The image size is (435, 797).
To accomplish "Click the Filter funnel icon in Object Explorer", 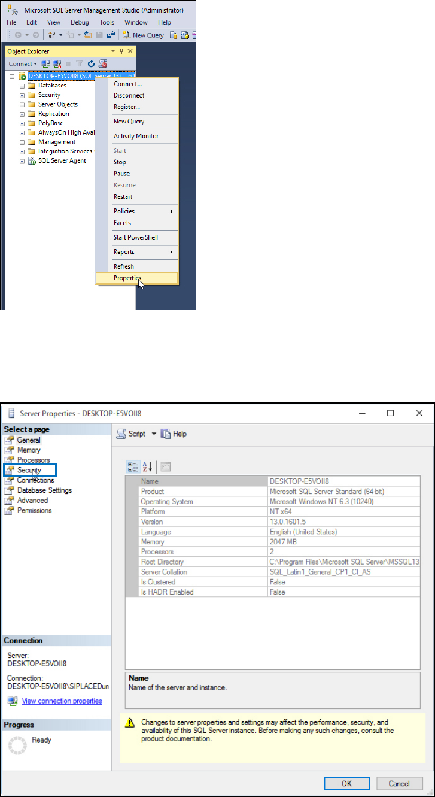I will coord(80,63).
